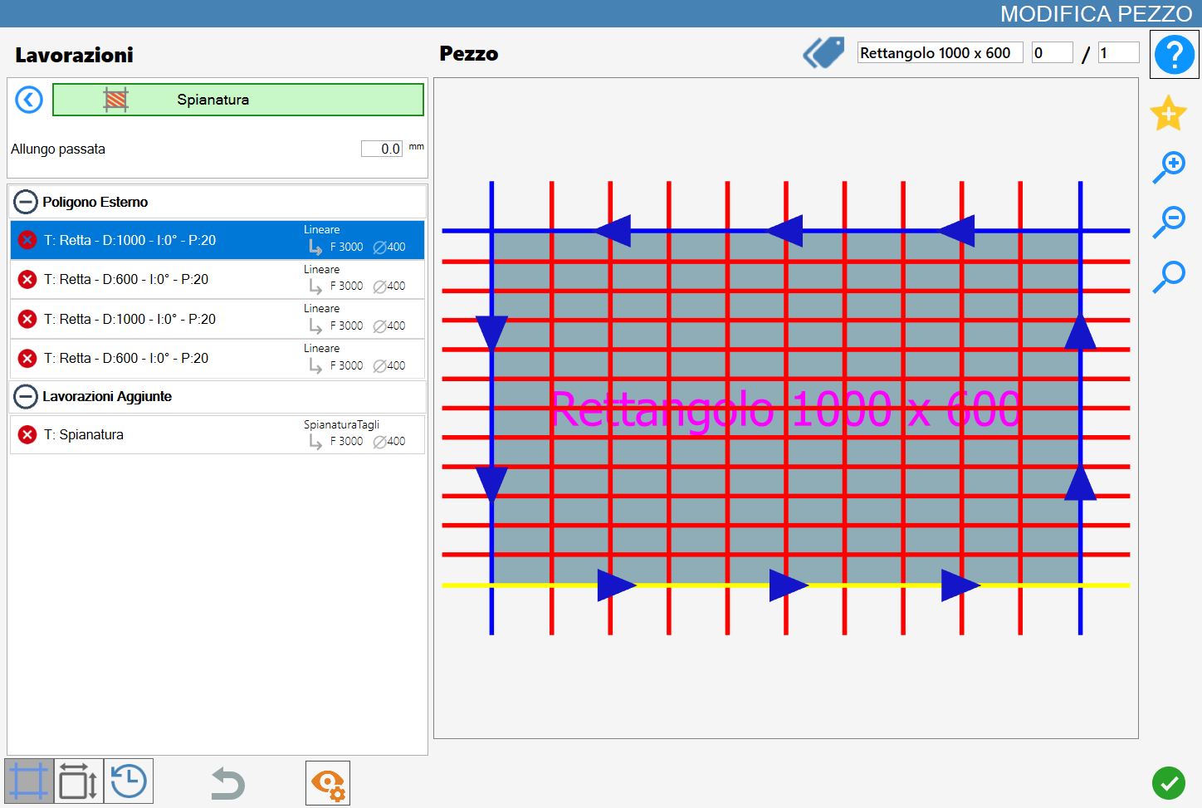Go back with the blue chevron circle
This screenshot has height=808, width=1202.
(x=29, y=100)
